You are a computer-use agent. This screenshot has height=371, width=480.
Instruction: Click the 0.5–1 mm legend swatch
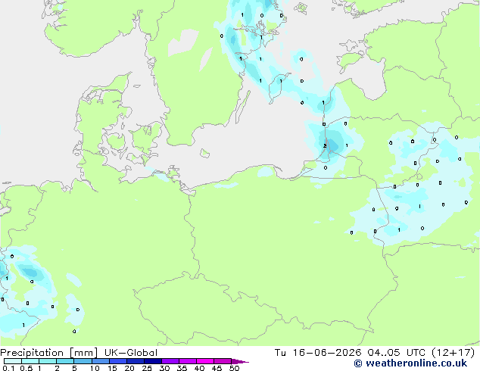pos(30,361)
